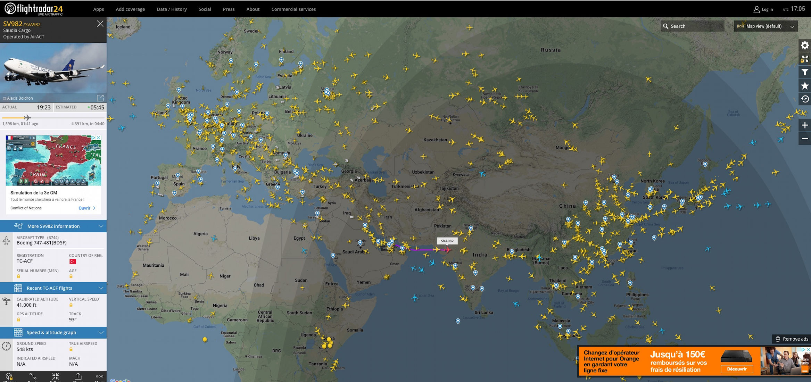Open map settings gear icon
Screen dimensions: 811x382
pyautogui.click(x=804, y=45)
